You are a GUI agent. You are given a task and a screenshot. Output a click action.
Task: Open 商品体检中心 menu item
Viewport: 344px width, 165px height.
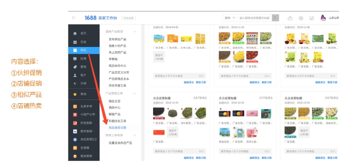coord(117,66)
